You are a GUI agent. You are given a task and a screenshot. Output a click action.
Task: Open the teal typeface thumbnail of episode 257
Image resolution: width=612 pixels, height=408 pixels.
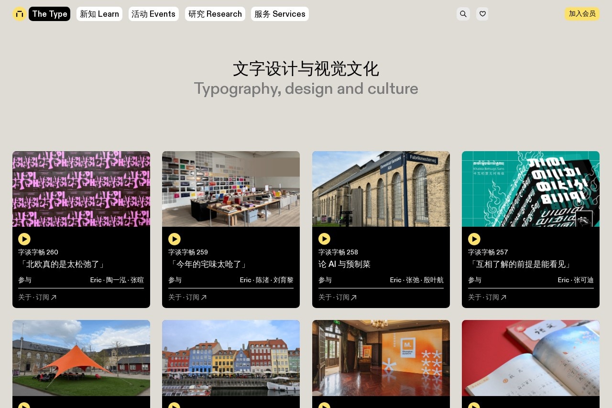click(x=531, y=189)
